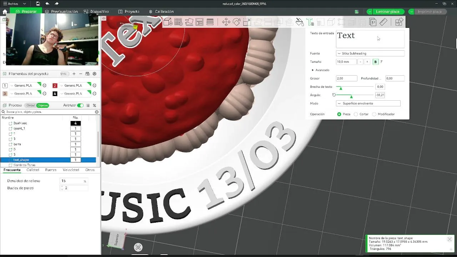457x257 pixels.
Task: Click the puzzle piece assemble icon
Action: click(x=399, y=22)
